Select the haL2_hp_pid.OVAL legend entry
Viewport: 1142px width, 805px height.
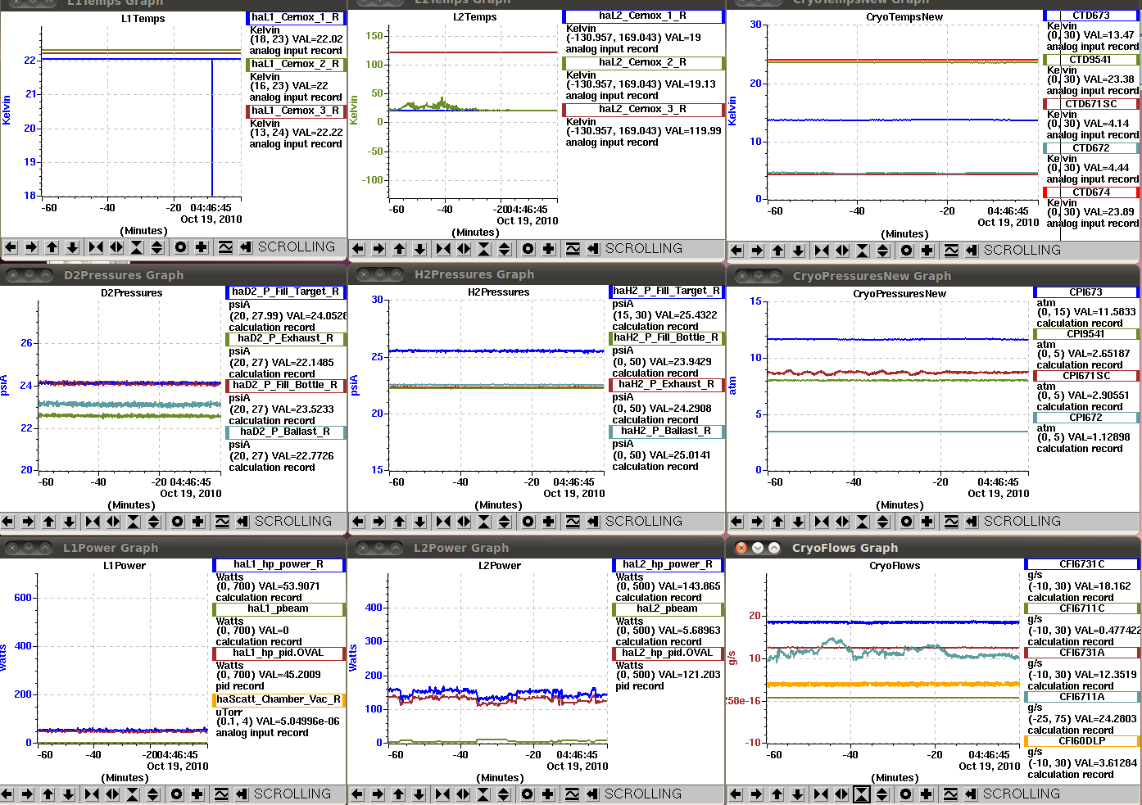pos(668,653)
